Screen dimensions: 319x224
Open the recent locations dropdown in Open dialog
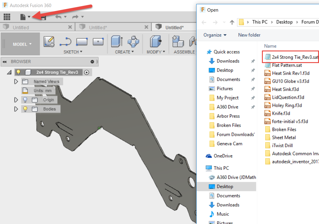click(224, 22)
